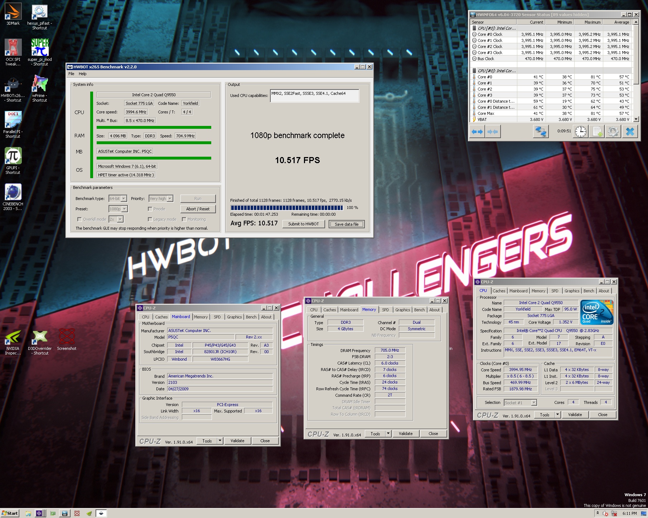Viewport: 648px width, 518px height.
Task: Expand Tools arrow in CPU-Z CPU window
Action: tap(557, 415)
